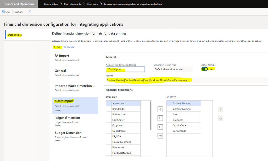The width and height of the screenshot is (268, 161).
Task: Click the move-all-right icon below the arrows
Action: click(160, 127)
